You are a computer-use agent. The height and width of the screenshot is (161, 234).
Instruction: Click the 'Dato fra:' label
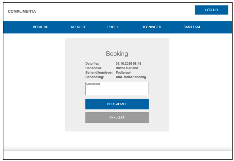pos(92,63)
